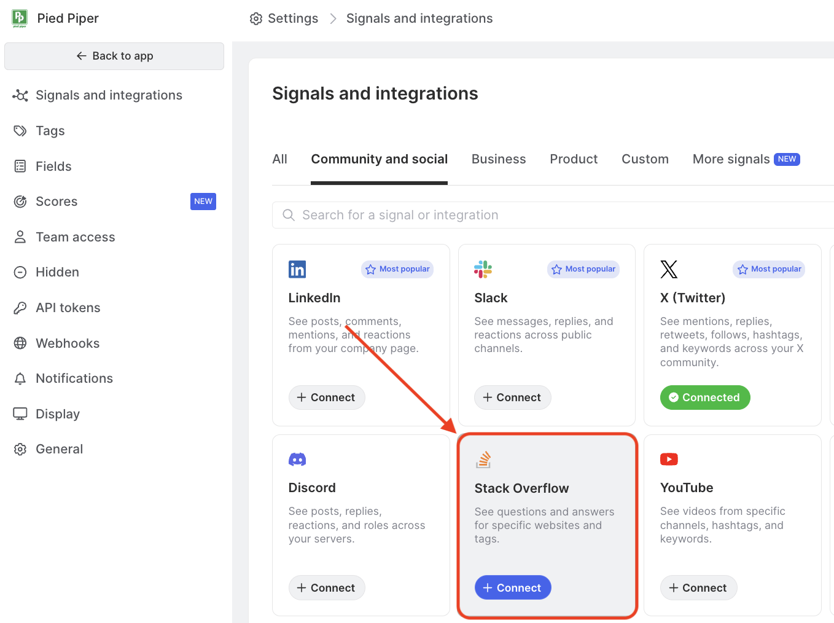Viewport: 834px width, 623px height.
Task: Click the NEW badge beside Scores
Action: point(203,202)
